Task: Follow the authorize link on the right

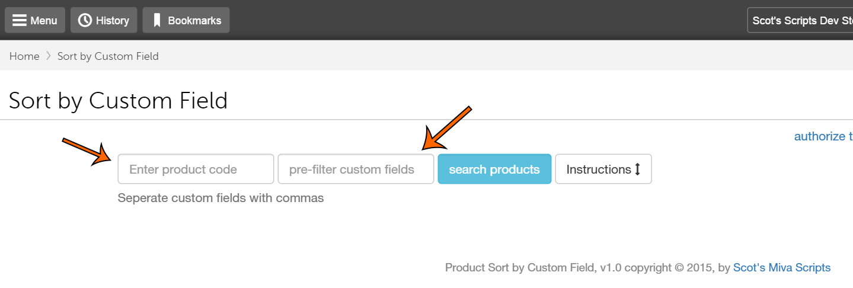Action: click(x=823, y=136)
